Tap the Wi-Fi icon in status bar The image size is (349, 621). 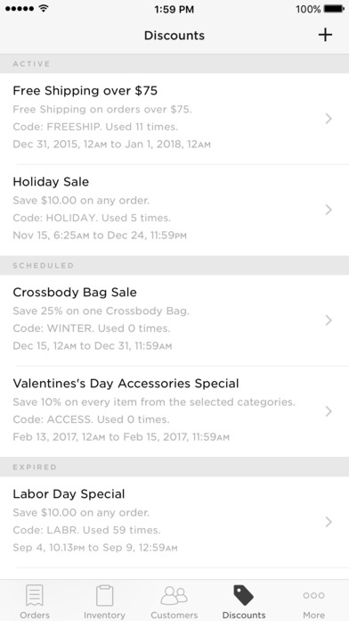(x=44, y=9)
